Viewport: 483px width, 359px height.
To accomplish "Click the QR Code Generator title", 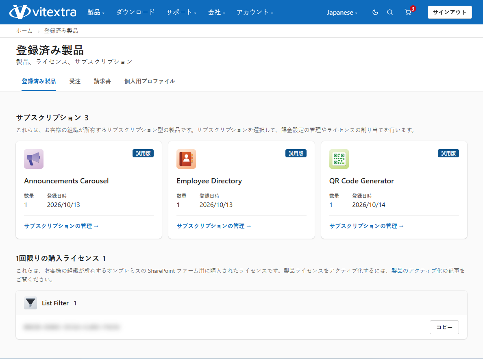I will click(x=361, y=181).
